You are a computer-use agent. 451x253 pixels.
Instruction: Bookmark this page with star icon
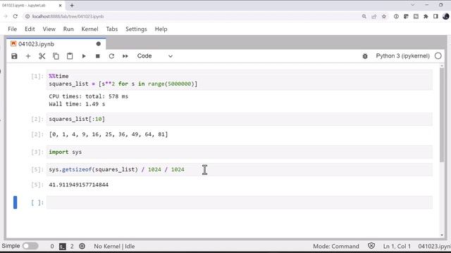[383, 16]
